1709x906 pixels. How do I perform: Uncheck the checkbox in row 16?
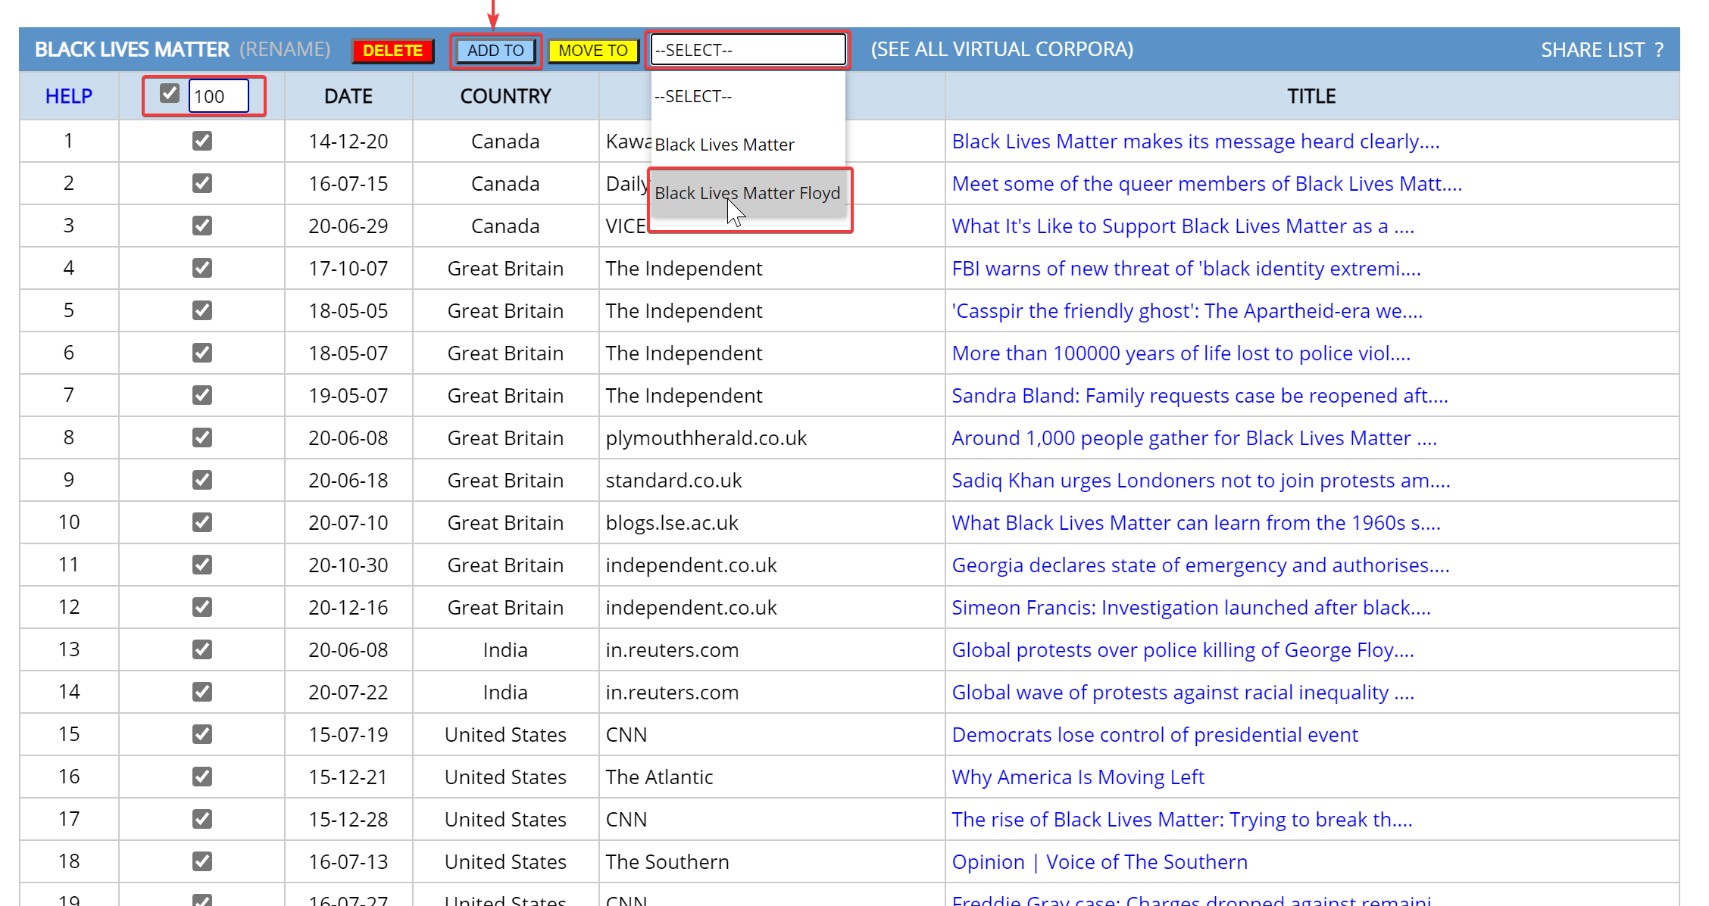(x=202, y=777)
